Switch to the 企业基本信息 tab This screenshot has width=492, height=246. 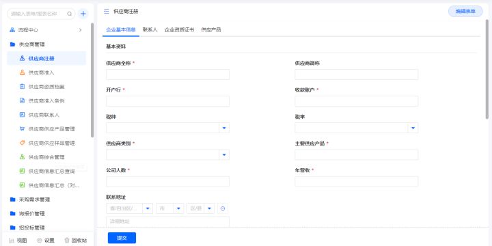[x=121, y=30]
